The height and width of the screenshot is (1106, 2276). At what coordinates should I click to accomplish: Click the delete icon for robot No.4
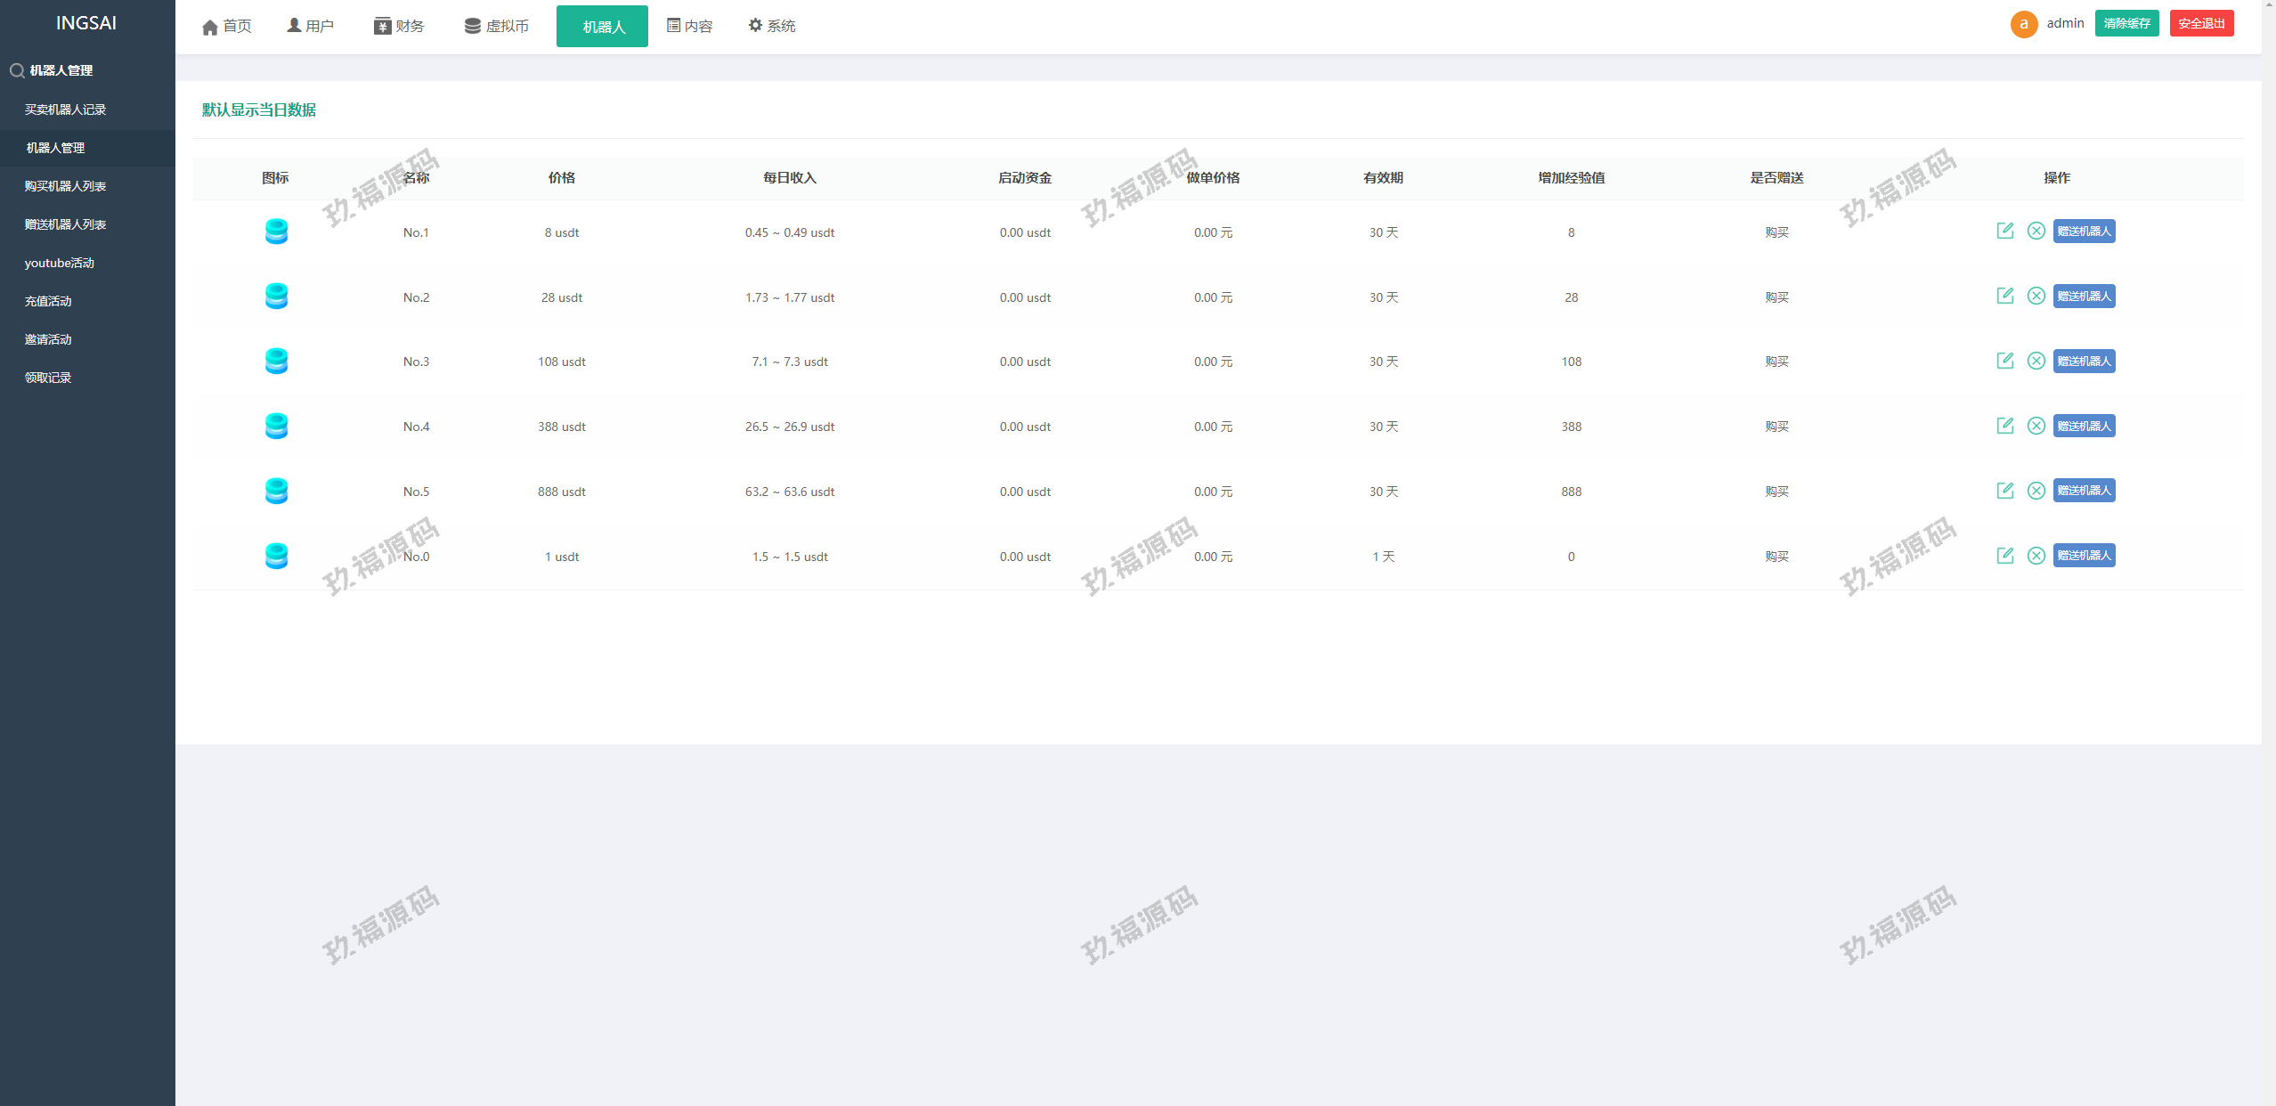tap(2036, 426)
